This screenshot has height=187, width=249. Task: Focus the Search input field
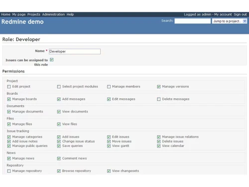pos(193,21)
